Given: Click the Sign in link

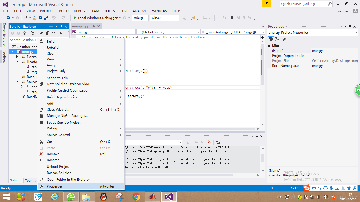Looking at the screenshot, I should coord(343,11).
